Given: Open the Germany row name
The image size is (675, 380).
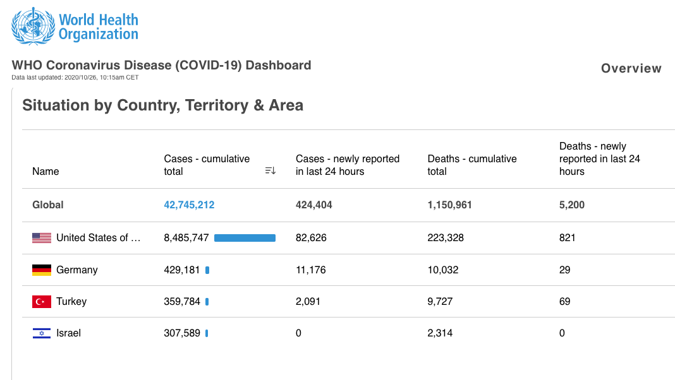Looking at the screenshot, I should [x=77, y=270].
